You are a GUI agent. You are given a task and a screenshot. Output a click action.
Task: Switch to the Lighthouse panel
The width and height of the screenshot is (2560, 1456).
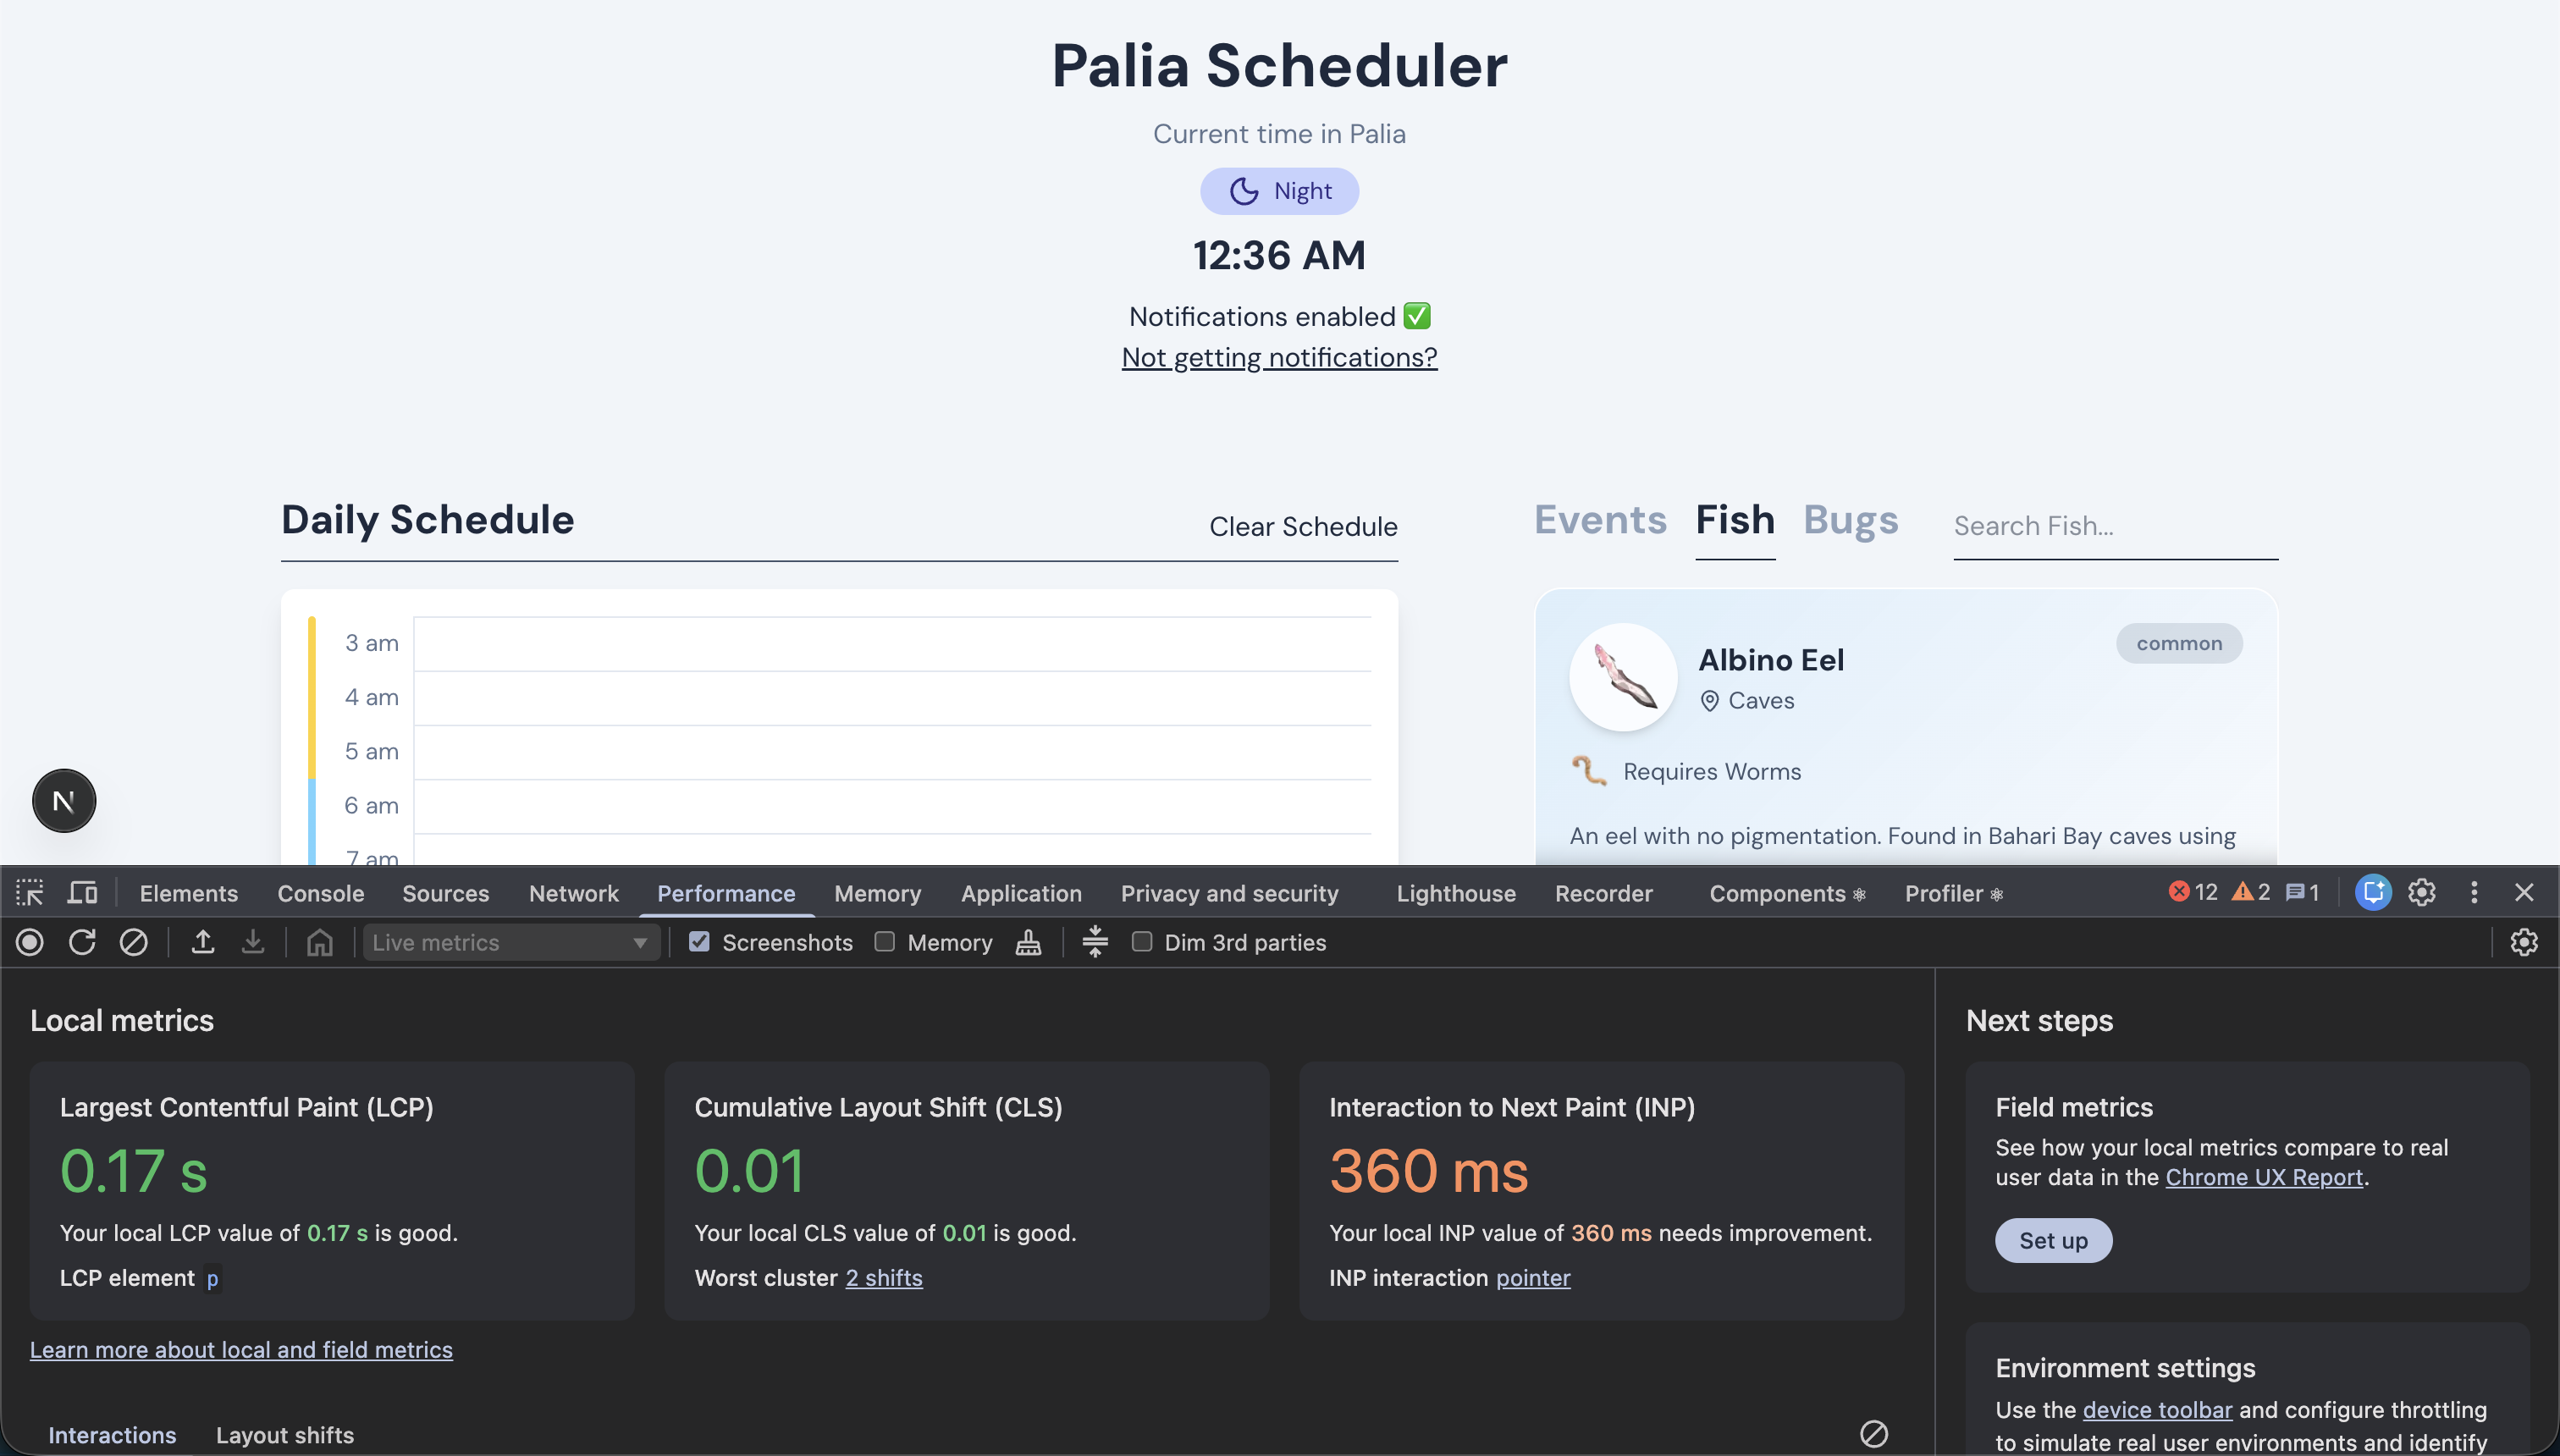click(1455, 892)
